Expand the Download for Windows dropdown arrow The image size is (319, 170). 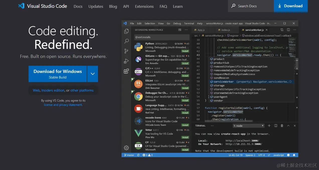click(x=92, y=74)
